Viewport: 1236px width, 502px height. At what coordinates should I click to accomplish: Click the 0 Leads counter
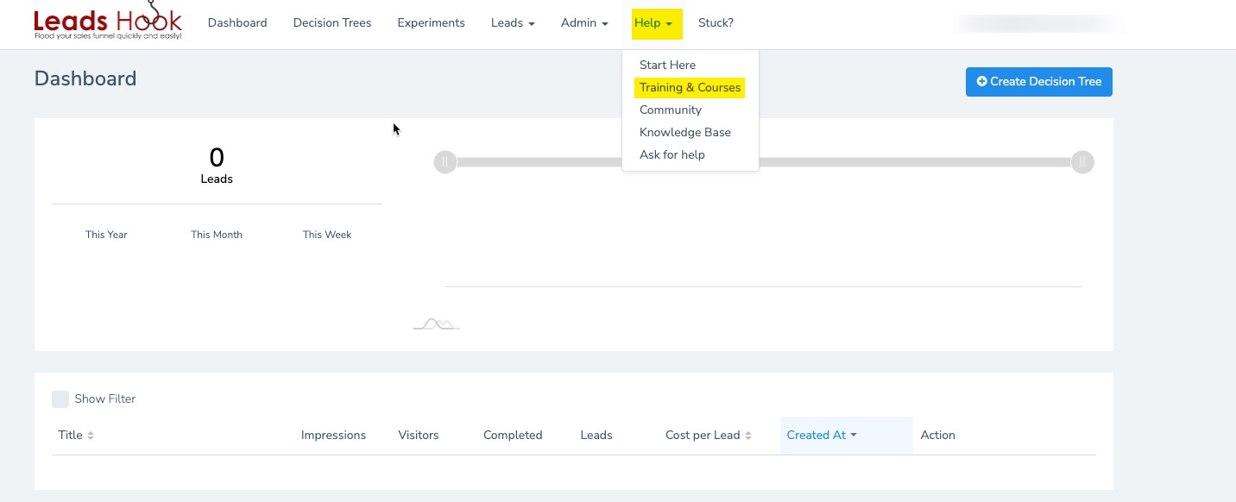coord(217,165)
